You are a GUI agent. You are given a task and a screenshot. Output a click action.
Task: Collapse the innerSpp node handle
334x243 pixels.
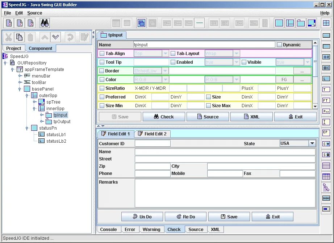[34, 109]
